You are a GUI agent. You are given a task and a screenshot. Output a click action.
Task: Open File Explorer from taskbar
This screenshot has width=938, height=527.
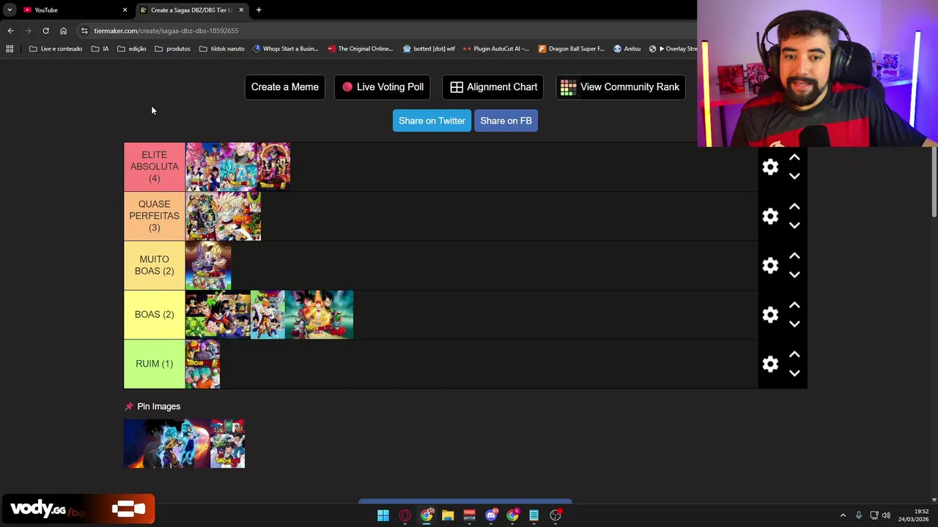(448, 515)
